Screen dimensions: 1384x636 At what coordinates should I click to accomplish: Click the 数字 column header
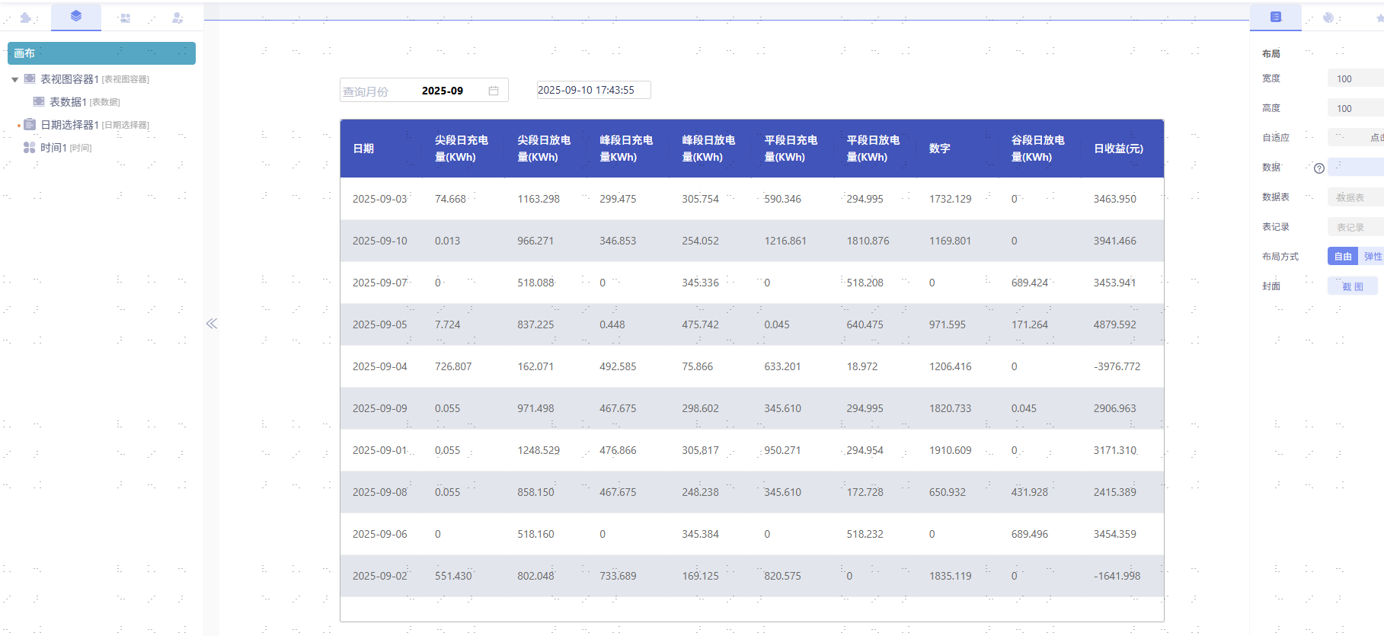[x=940, y=149]
